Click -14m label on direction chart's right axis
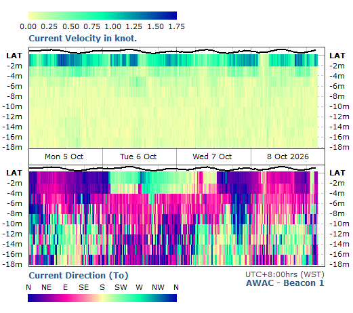 (x=339, y=244)
